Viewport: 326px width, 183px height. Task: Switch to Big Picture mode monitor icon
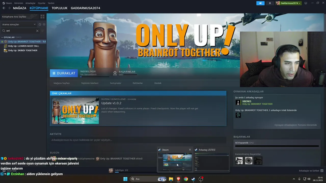(306, 3)
